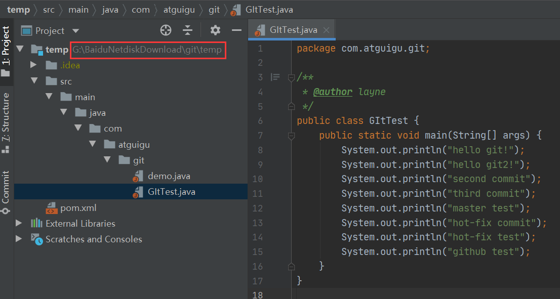This screenshot has height=299, width=560.
Task: Switch to GItTest.java editor tab
Action: [293, 30]
